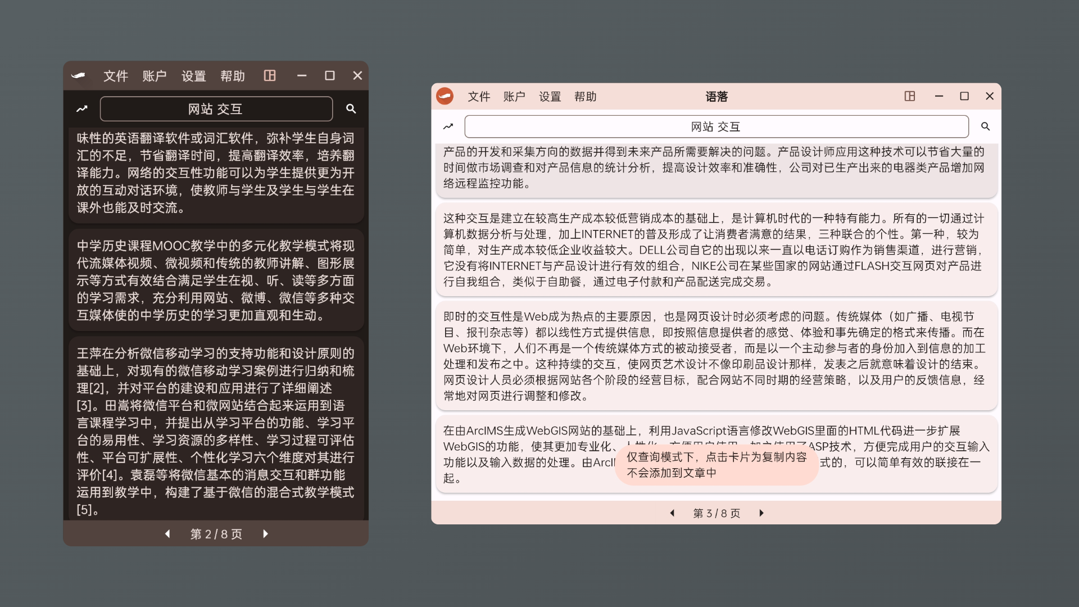1079x607 pixels.
Task: Go to previous page in dark window
Action: click(x=167, y=534)
